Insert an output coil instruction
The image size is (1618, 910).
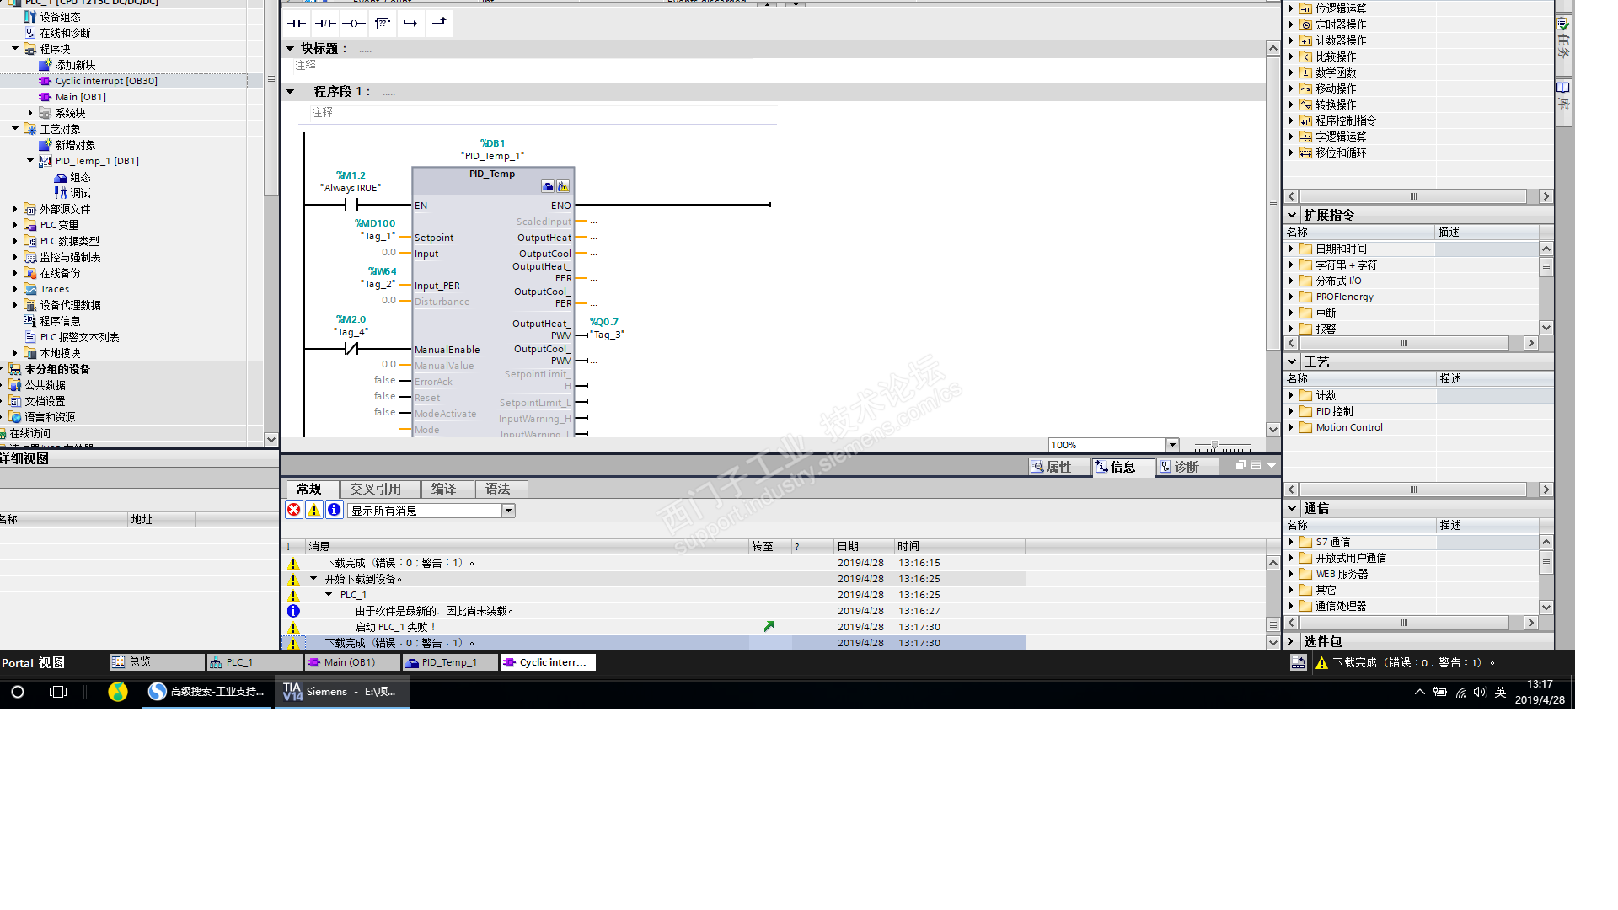[354, 24]
